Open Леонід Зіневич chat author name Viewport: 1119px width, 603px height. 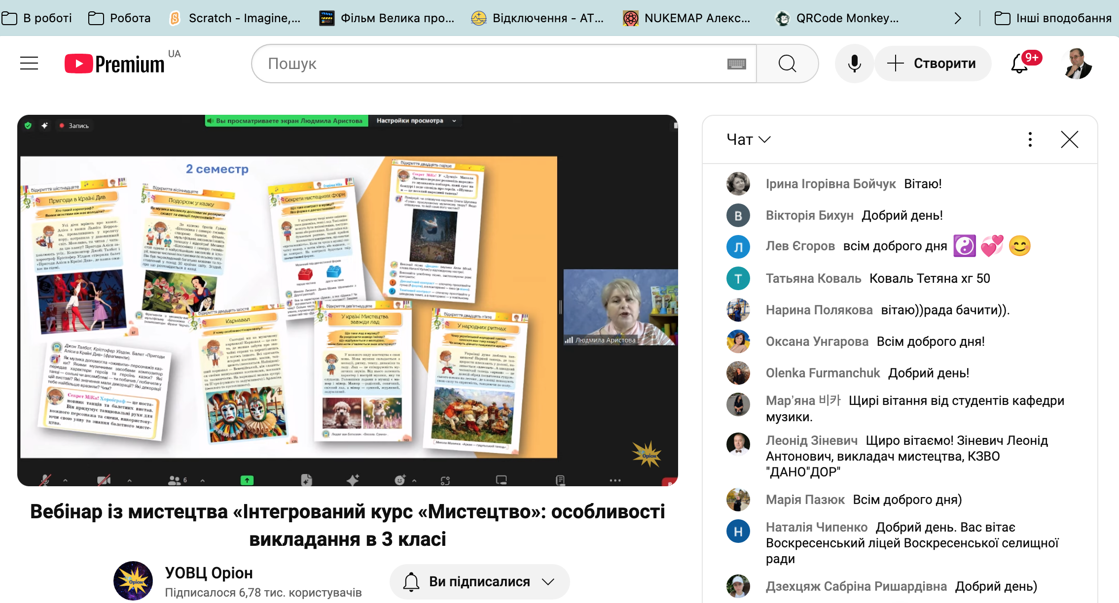pos(811,440)
